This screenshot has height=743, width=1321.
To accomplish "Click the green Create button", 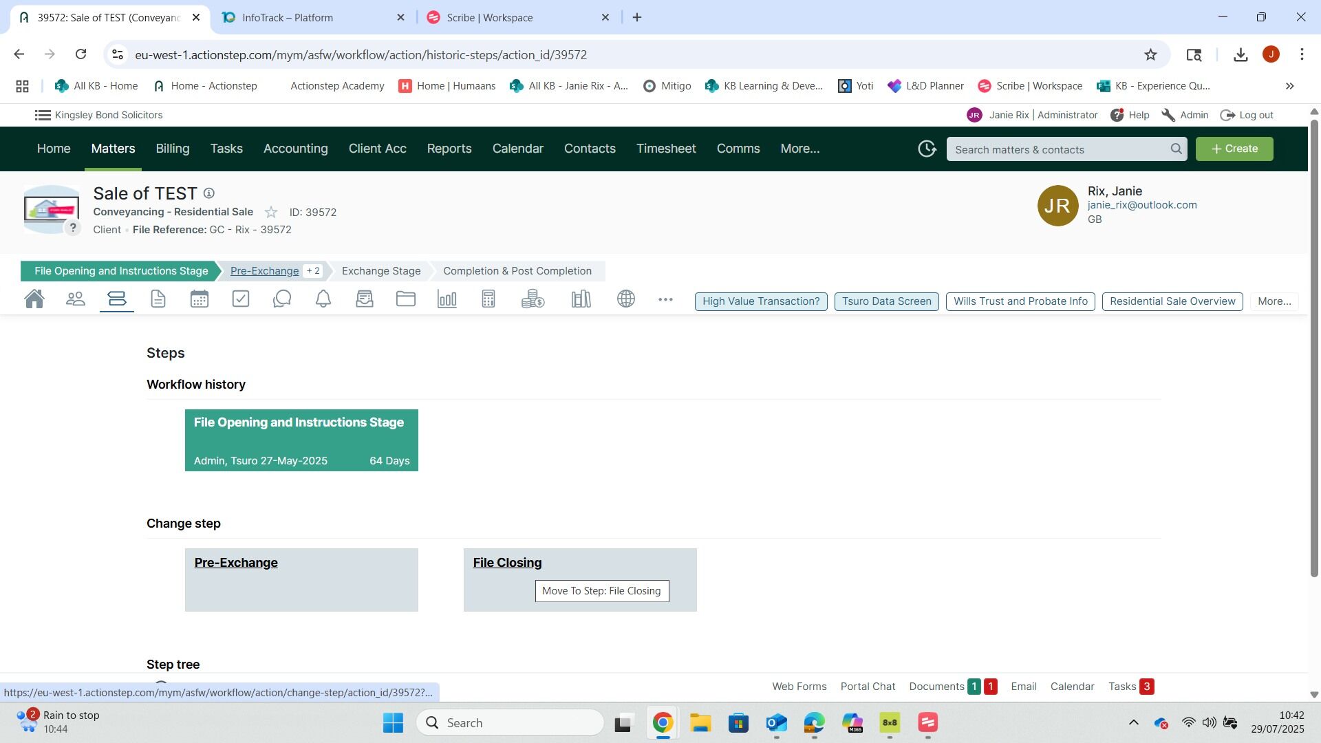I will (x=1234, y=149).
